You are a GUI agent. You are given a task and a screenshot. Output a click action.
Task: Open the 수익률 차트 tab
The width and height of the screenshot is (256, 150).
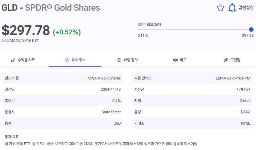23,60
